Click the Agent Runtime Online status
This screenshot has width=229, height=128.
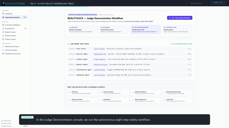[x=14, y=126]
